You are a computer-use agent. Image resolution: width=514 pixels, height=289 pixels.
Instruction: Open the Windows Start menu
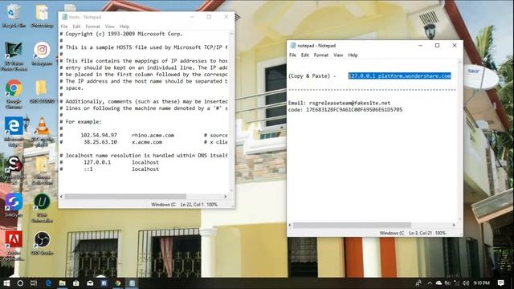(x=6, y=283)
